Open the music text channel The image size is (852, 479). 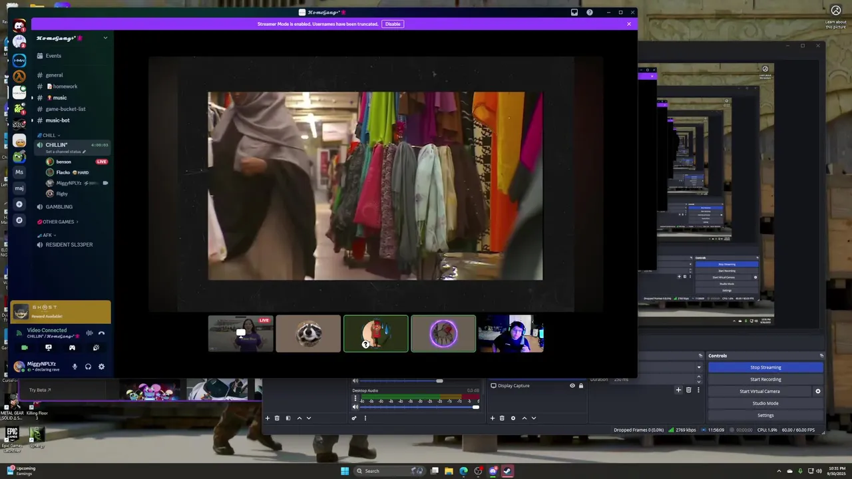click(x=72, y=98)
